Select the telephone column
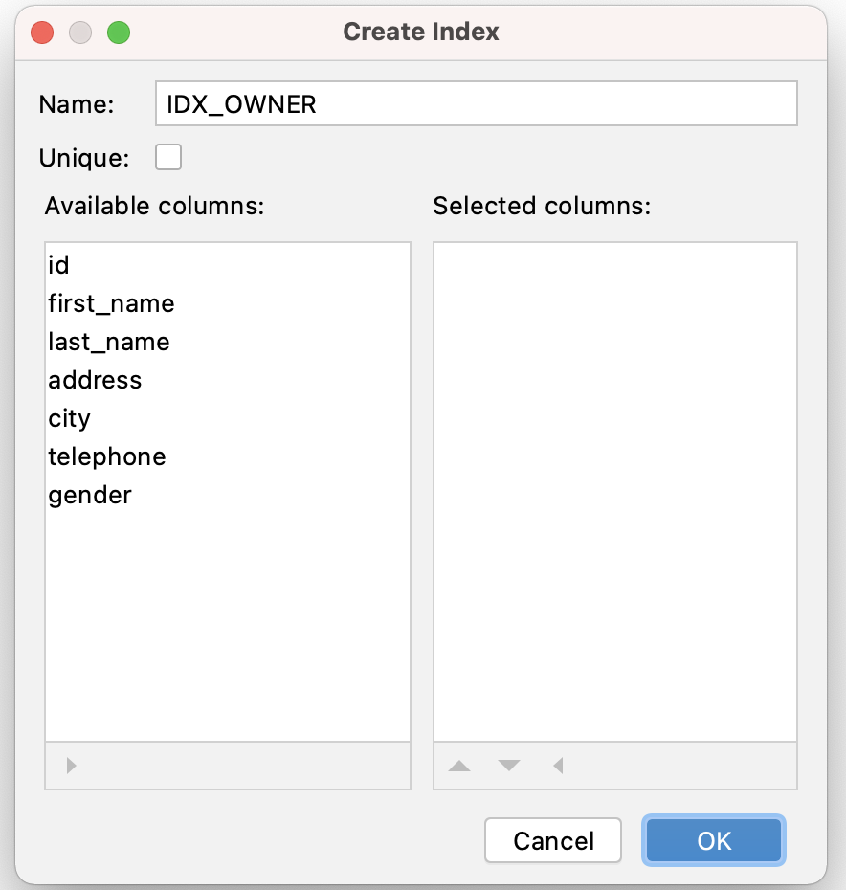Viewport: 846px width, 890px height. click(x=228, y=456)
